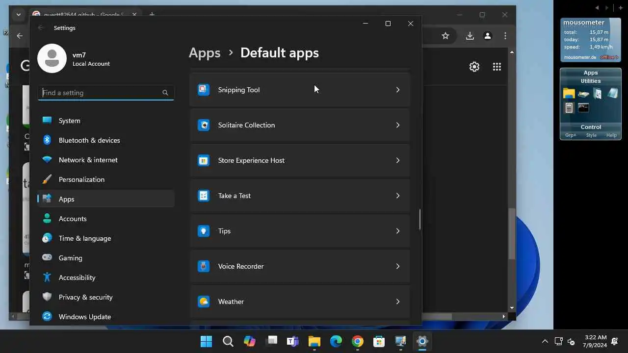Open Chrome downloads icon

pyautogui.click(x=470, y=36)
